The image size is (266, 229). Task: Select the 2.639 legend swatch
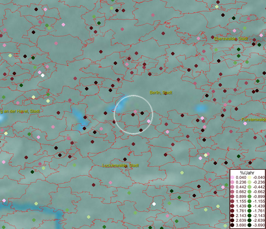[232, 220]
